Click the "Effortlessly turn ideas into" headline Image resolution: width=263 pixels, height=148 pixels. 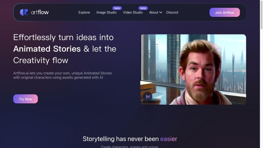point(63,37)
